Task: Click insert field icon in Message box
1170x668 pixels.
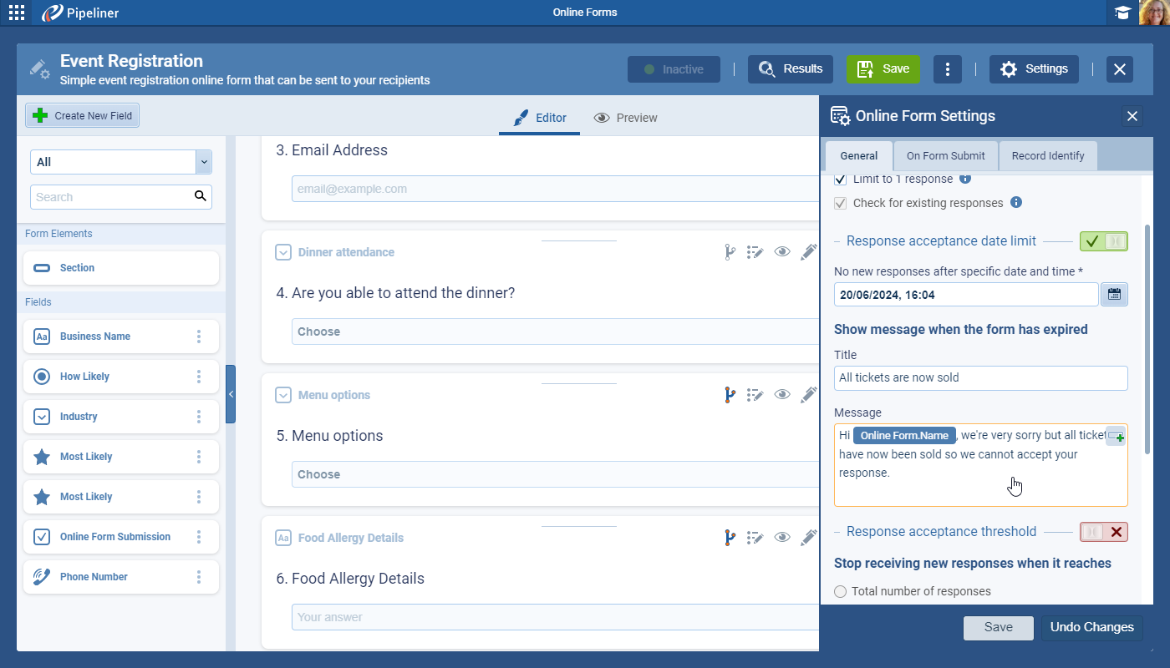Action: coord(1116,437)
